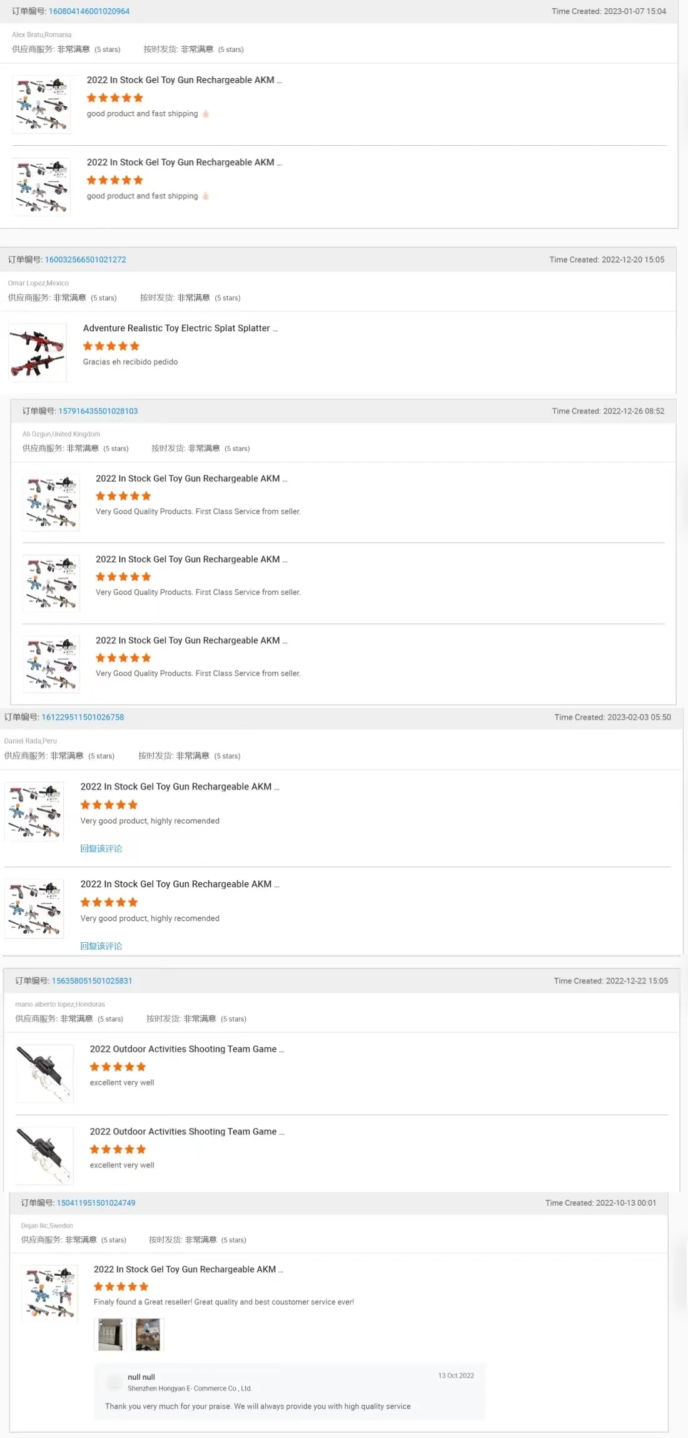Screen dimensions: 688x1438
Task: Click star rating on Omar Lopez's review
Action: point(111,346)
